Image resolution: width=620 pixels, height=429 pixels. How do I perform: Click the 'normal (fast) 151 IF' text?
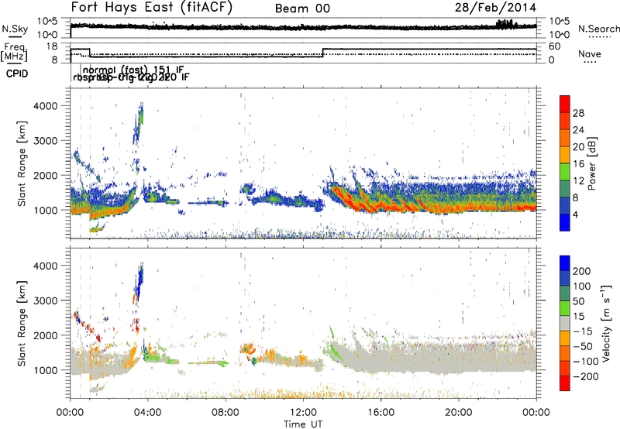tap(133, 70)
